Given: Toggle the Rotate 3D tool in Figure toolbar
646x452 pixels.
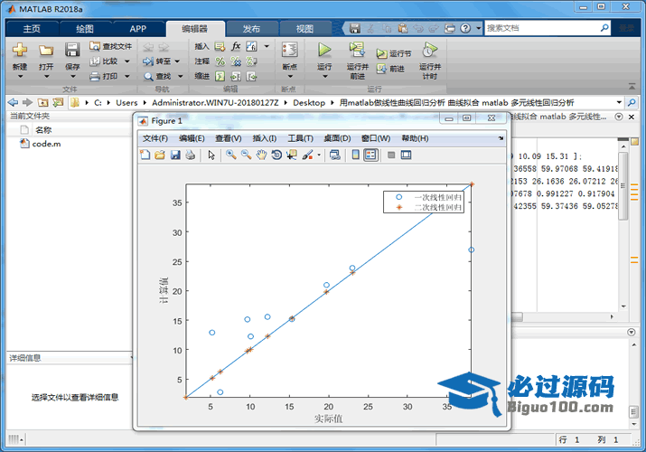Looking at the screenshot, I should point(276,155).
